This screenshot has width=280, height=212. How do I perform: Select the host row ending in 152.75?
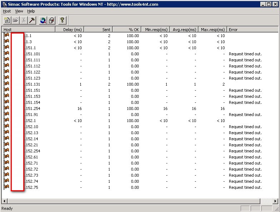pos(31,187)
